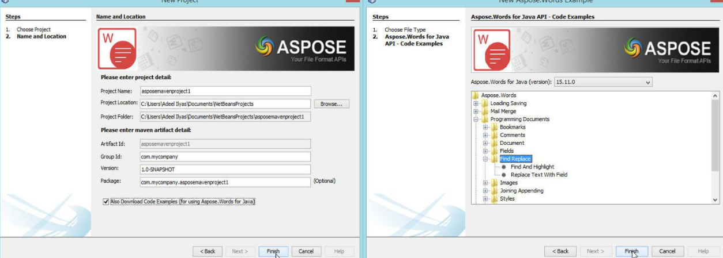Click Browse button for project location
The width and height of the screenshot is (723, 258).
(x=332, y=104)
